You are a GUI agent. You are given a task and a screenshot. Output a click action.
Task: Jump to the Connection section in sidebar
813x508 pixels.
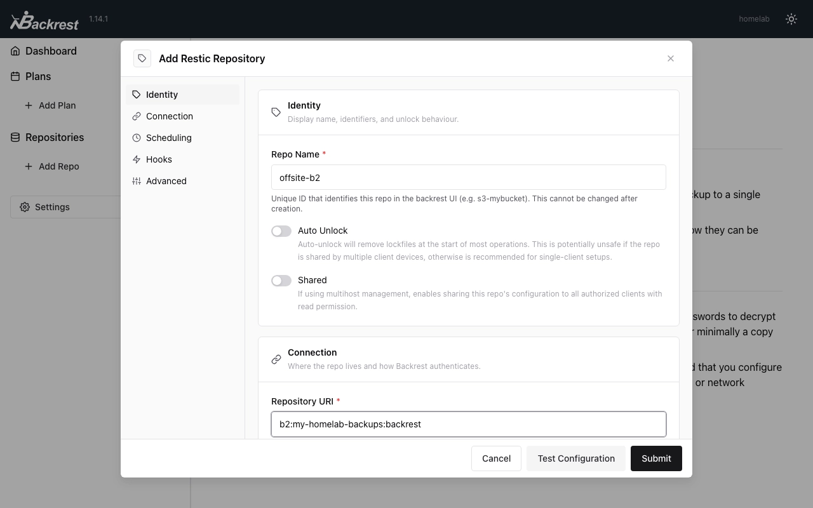coord(183,116)
